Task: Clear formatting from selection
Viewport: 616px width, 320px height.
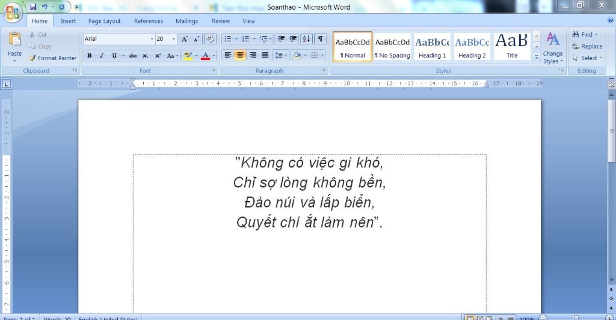Action: coord(210,39)
